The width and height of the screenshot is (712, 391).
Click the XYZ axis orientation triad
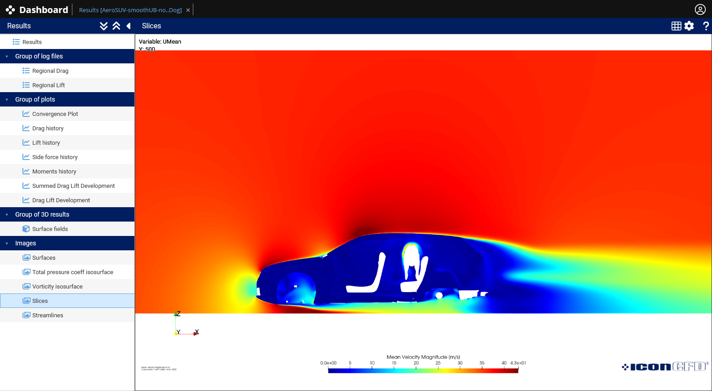pos(187,323)
